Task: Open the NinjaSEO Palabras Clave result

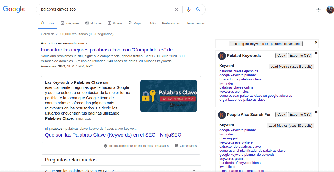Action: pos(113,135)
